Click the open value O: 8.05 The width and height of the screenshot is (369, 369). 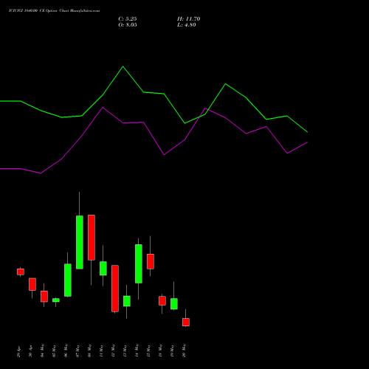click(128, 25)
